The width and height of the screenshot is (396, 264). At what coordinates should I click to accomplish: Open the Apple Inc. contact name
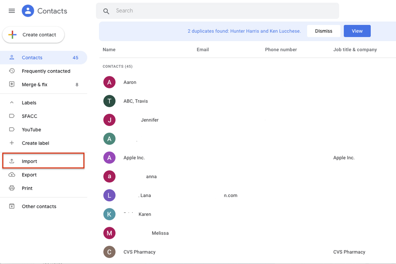[x=134, y=158]
